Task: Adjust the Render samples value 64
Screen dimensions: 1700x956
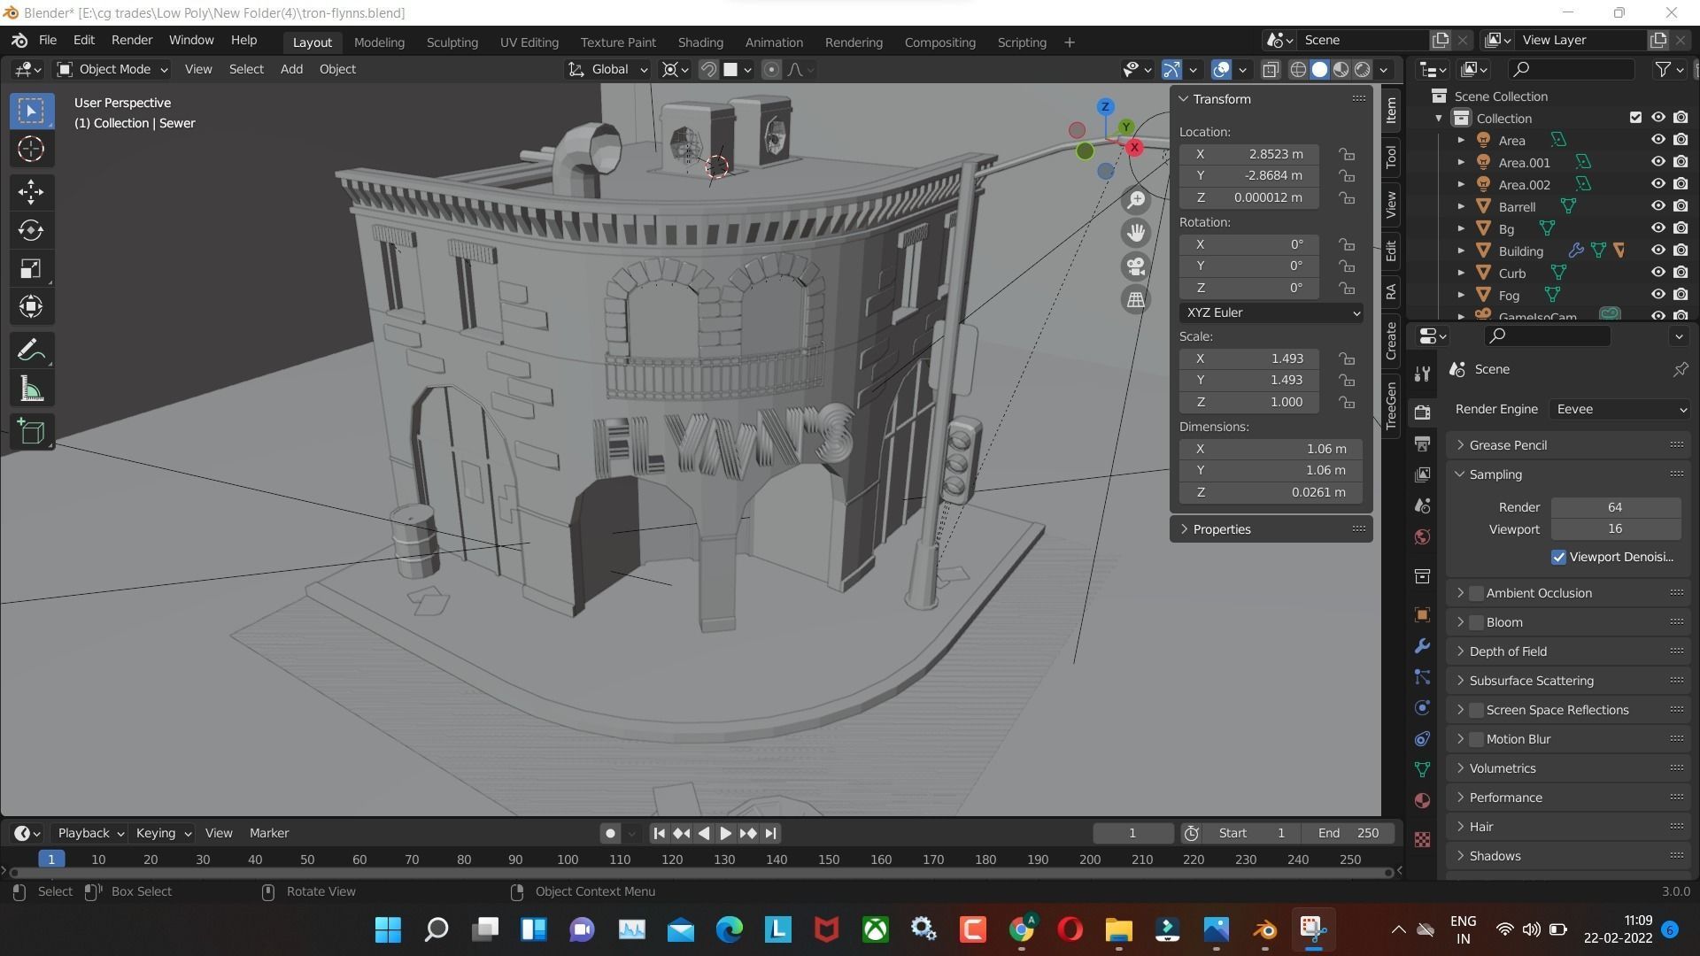Action: [1615, 507]
